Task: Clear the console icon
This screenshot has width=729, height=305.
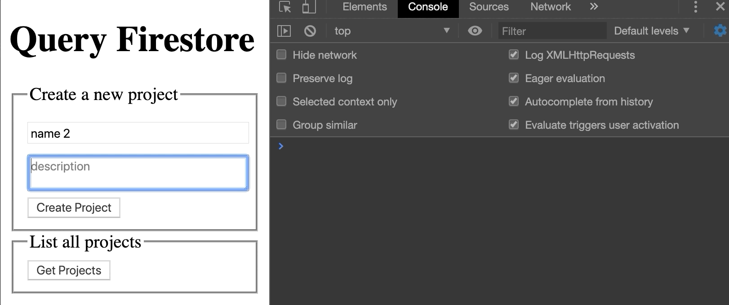Action: pyautogui.click(x=310, y=31)
